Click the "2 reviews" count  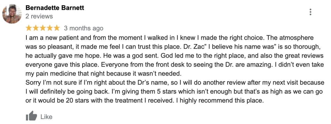39,16
